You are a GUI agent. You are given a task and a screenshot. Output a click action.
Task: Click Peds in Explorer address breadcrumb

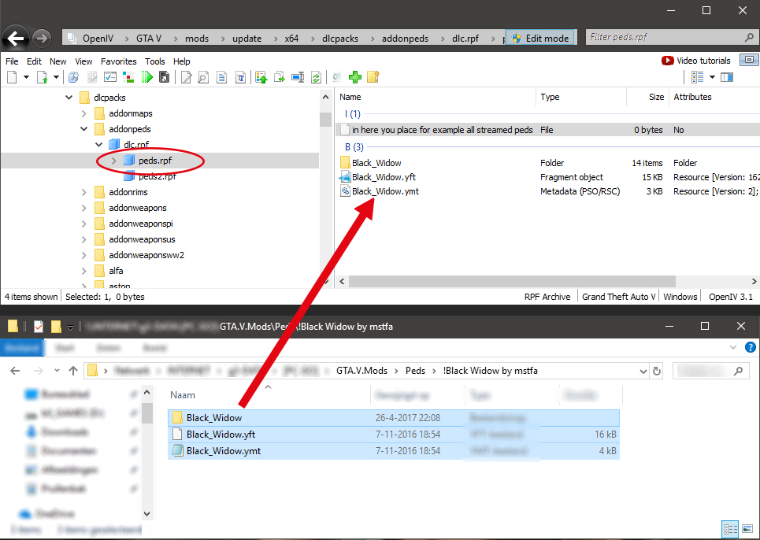tap(415, 371)
